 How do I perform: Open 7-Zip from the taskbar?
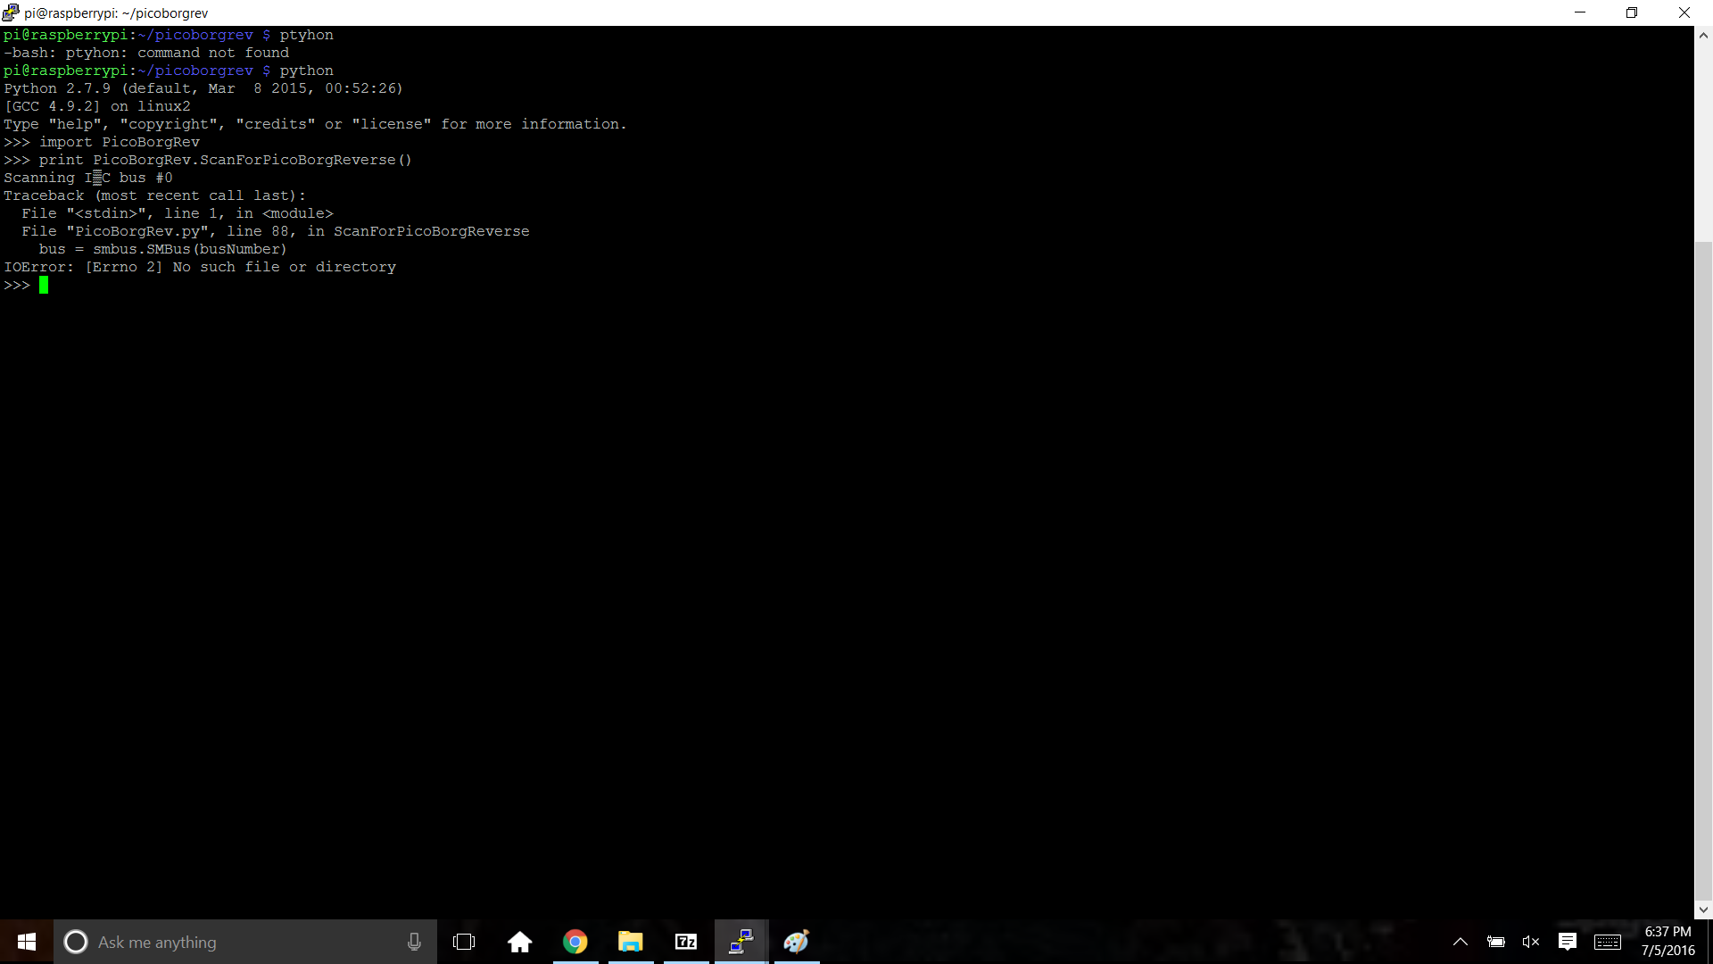point(686,942)
